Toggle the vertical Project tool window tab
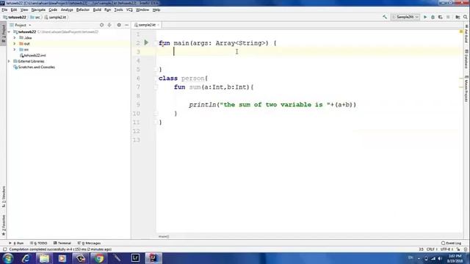470x264 pixels. [3, 34]
